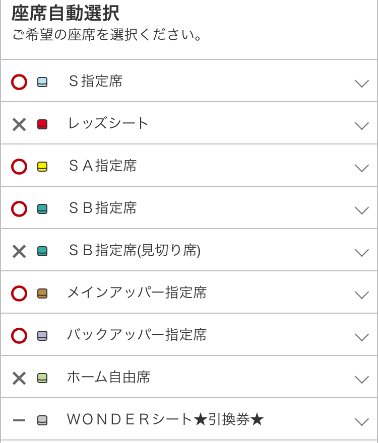The width and height of the screenshot is (378, 443).
Task: Click the ＳＢ指定席(見切り席) label text
Action: tap(134, 250)
